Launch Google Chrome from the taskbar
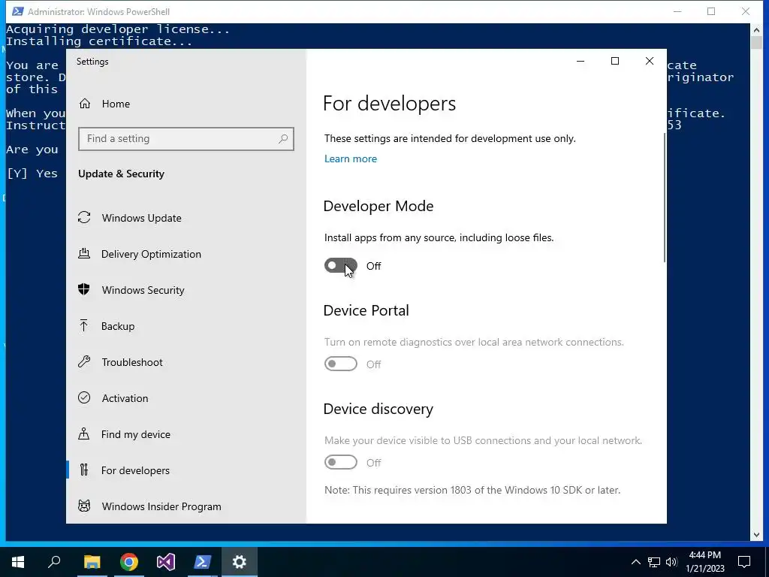Image resolution: width=769 pixels, height=577 pixels. point(129,562)
